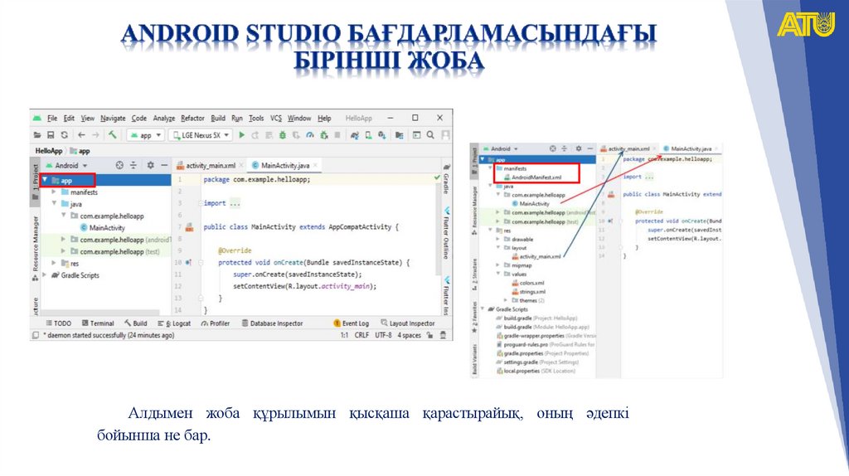Viewport: 849px width, 476px height.
Task: Open gear settings in left Project panel
Action: (x=150, y=165)
